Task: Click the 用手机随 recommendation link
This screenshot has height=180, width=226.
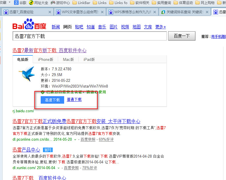Action: click(x=219, y=36)
